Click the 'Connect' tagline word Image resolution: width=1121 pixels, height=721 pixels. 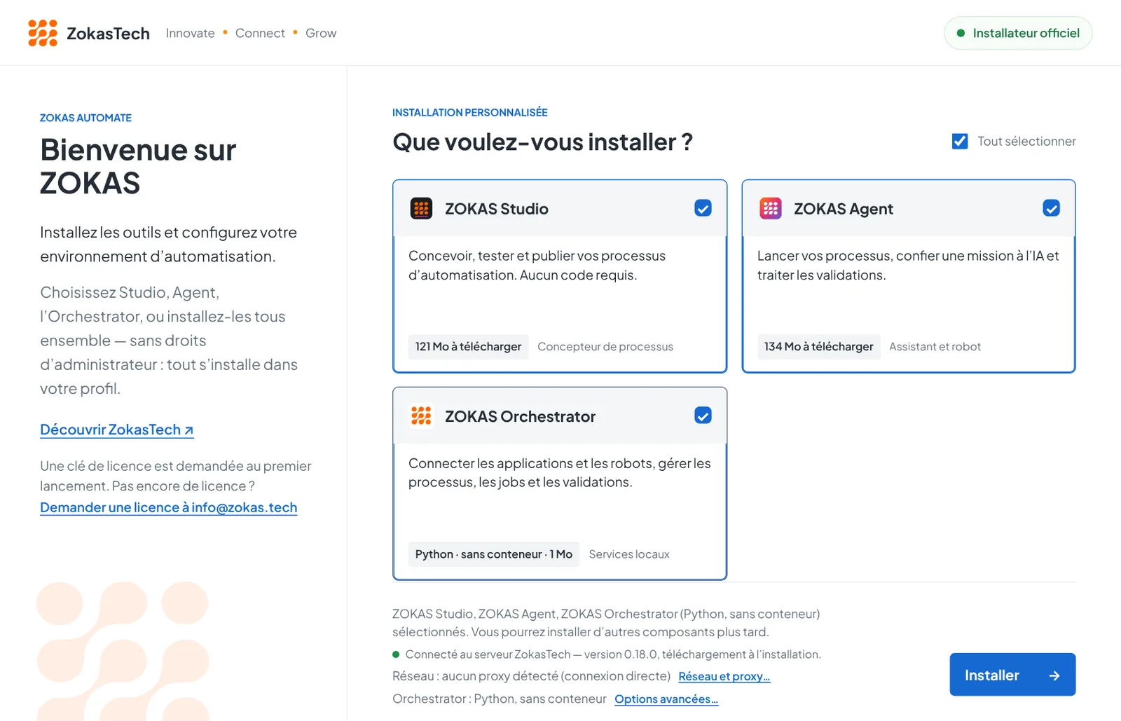[260, 33]
